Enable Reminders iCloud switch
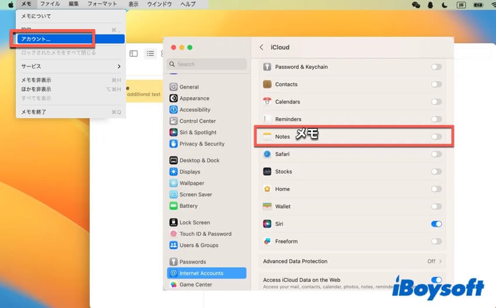This screenshot has height=308, width=496. [436, 119]
